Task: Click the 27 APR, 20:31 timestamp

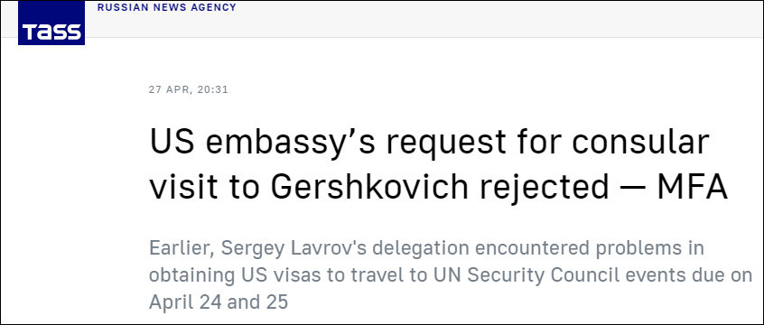Action: tap(189, 89)
